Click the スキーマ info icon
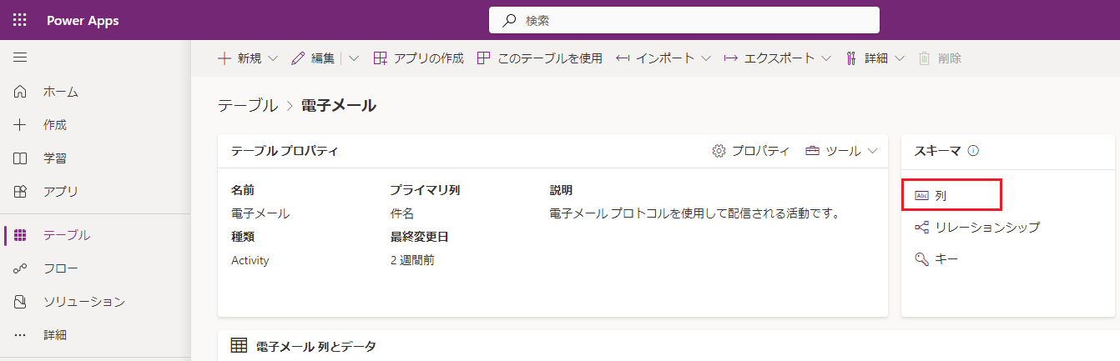1120x361 pixels. coord(972,151)
